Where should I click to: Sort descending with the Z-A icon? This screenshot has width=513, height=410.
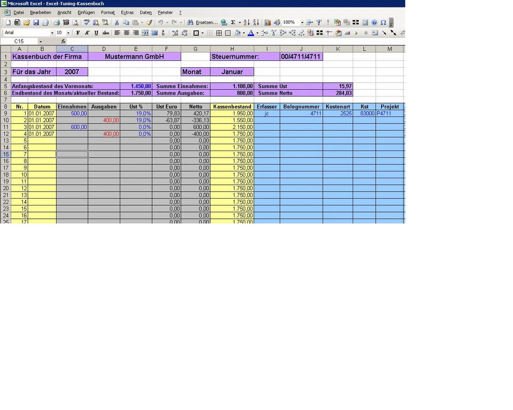tap(256, 22)
